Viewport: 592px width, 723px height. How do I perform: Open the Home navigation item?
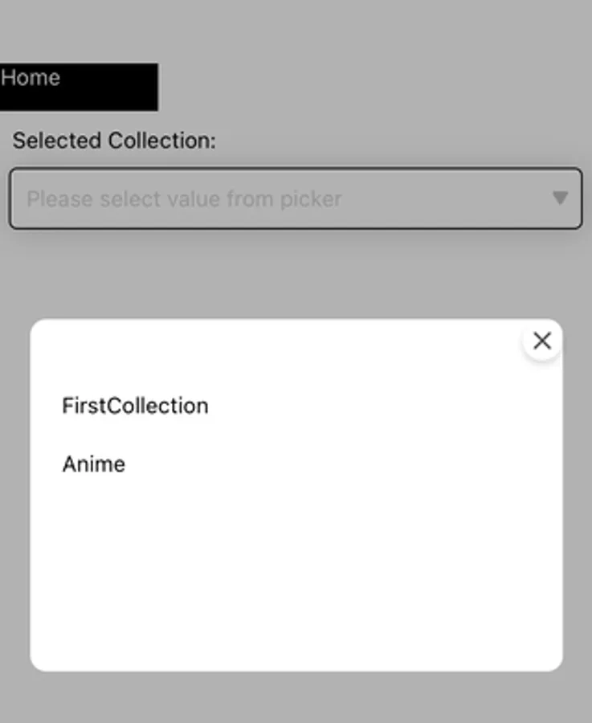point(78,87)
